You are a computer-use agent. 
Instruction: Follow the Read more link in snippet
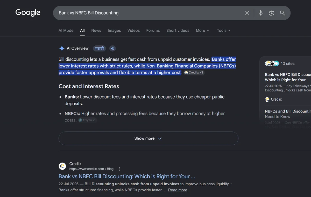[x=178, y=190]
